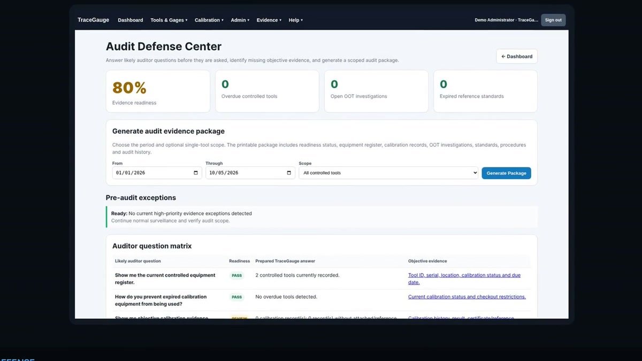
Task: Click the Generate audit evidence package heading
Action: click(169, 131)
